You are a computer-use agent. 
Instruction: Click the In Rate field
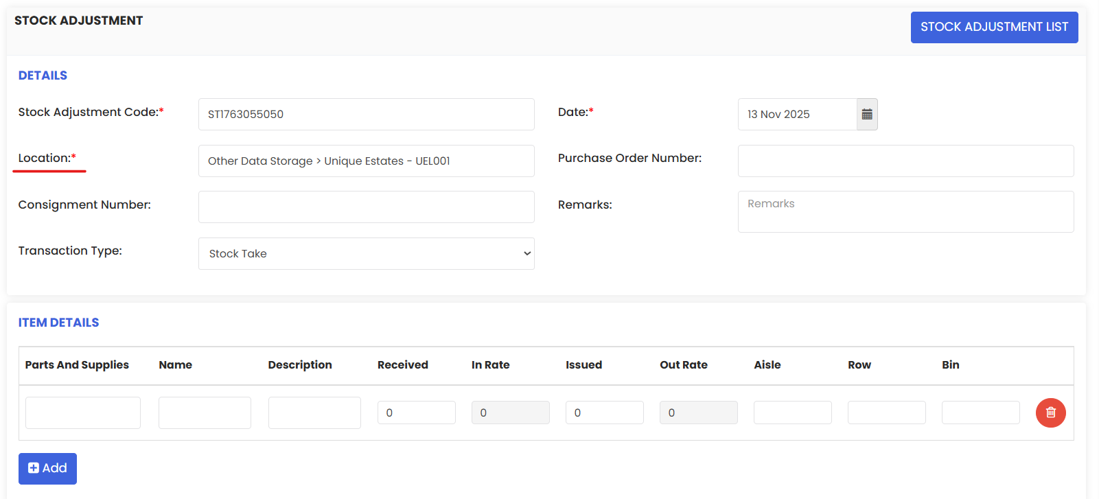(511, 413)
